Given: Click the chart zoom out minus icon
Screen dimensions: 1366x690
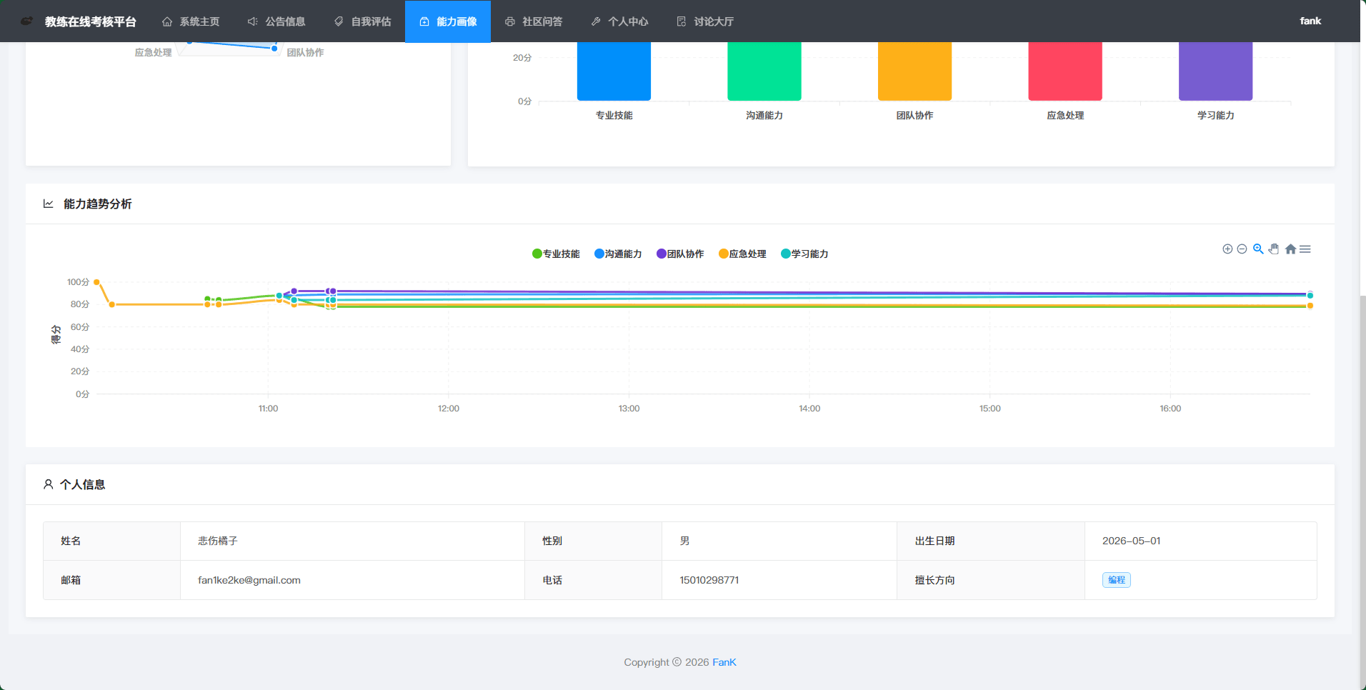Looking at the screenshot, I should (x=1242, y=249).
